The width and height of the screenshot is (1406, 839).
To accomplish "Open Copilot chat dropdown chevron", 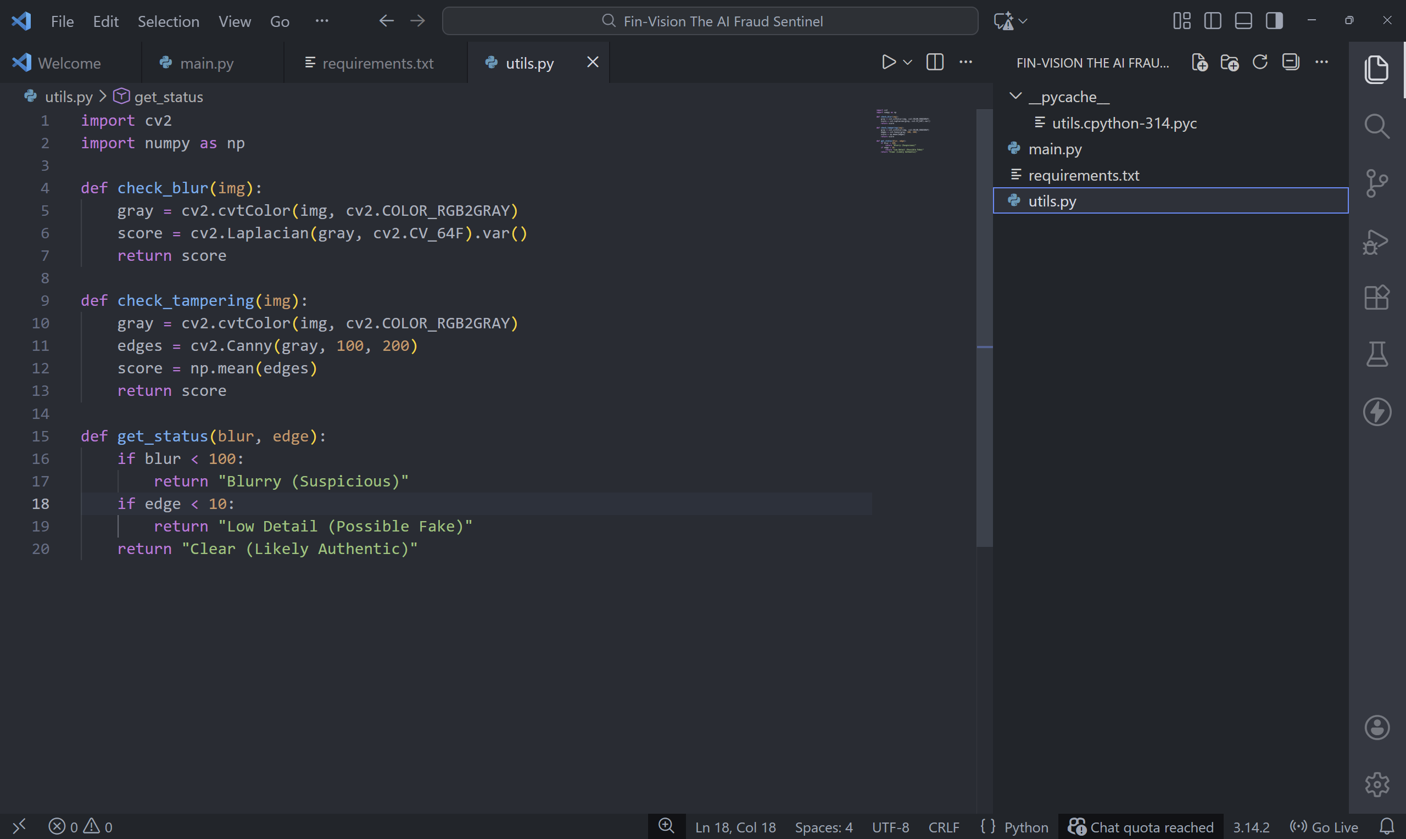I will (x=1023, y=21).
